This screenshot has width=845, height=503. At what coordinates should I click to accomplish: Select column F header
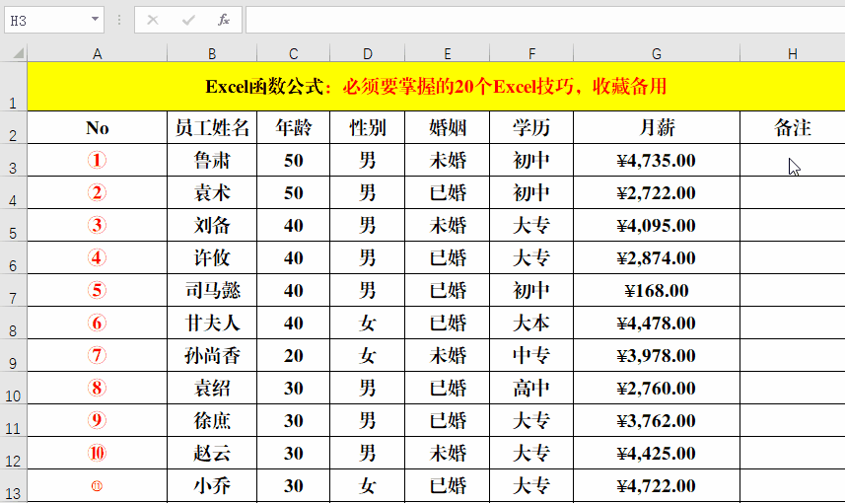tap(531, 53)
